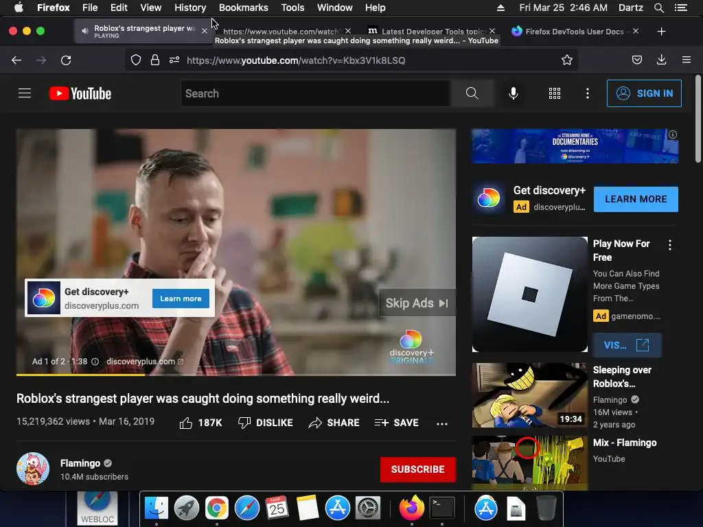Start voice search with the microphone icon

click(514, 93)
